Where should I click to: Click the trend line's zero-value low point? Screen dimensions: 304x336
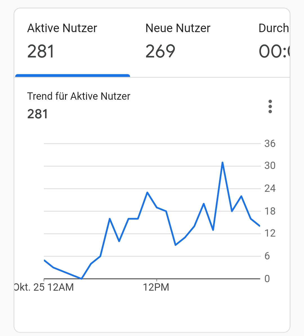81,279
